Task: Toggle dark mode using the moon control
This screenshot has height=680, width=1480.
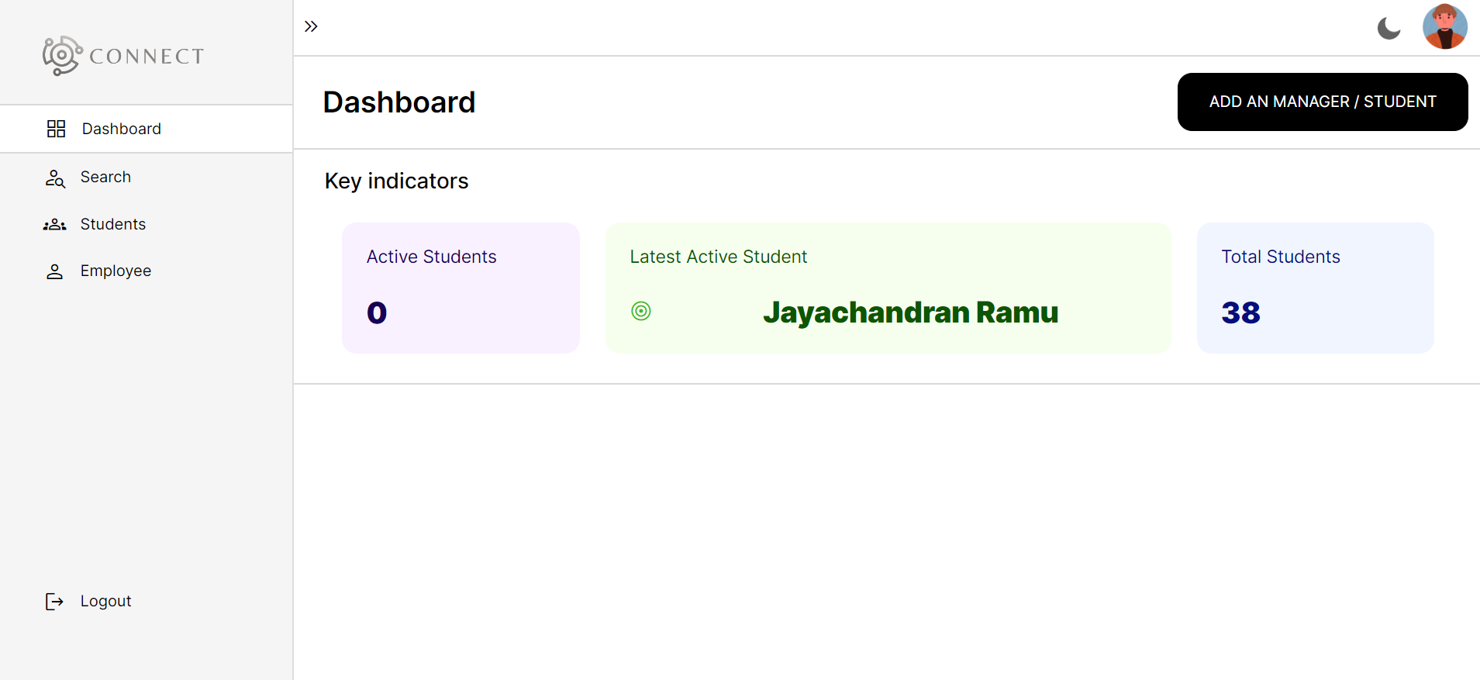Action: pyautogui.click(x=1388, y=28)
